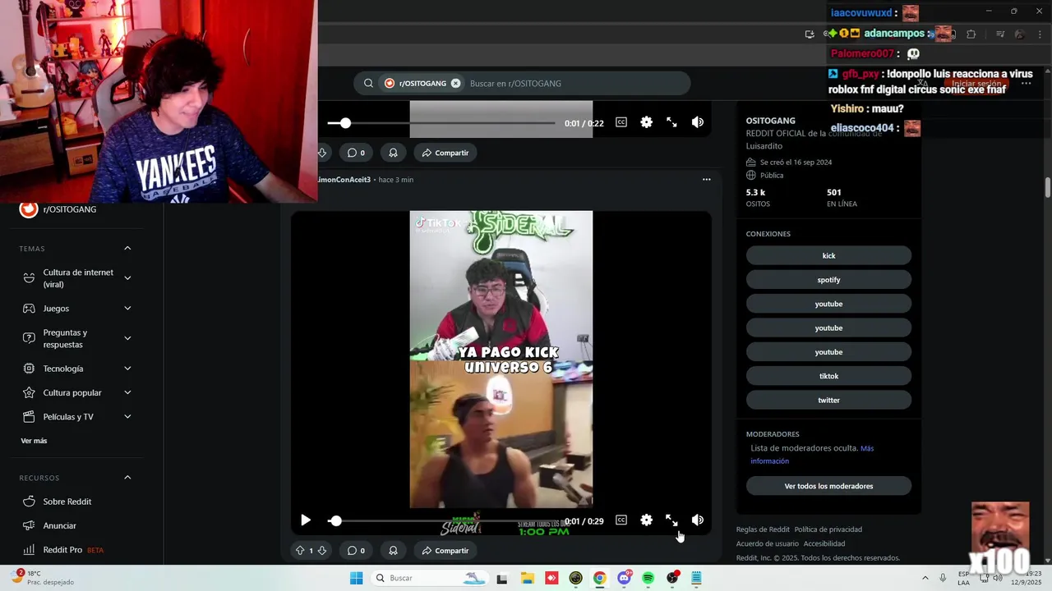Open Reglas de Reddit link
This screenshot has height=591, width=1052.
tap(763, 529)
